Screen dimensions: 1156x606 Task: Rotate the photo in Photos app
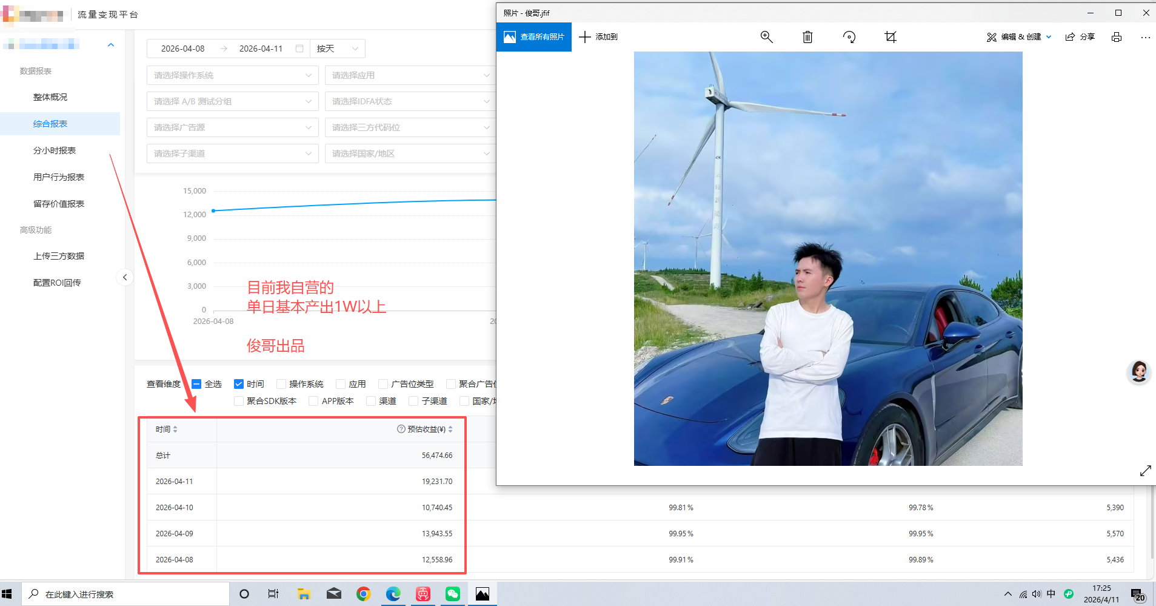tap(849, 37)
